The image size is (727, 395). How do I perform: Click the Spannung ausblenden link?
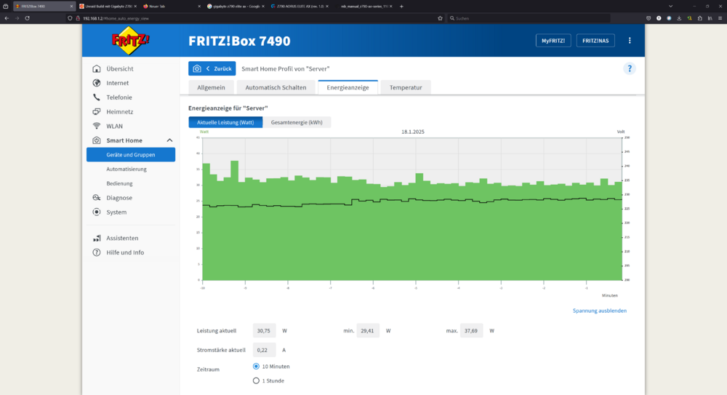600,311
